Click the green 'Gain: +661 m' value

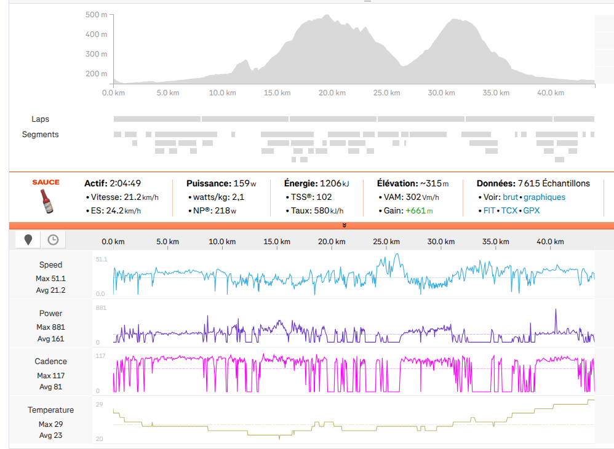coord(419,210)
